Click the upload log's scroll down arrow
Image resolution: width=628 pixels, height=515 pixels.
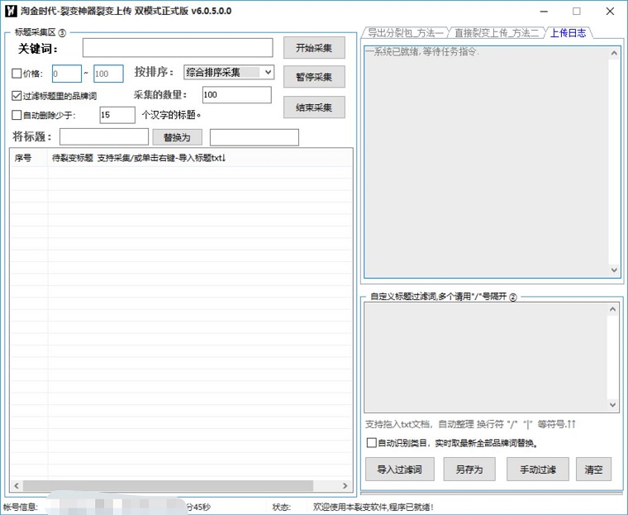coord(615,270)
